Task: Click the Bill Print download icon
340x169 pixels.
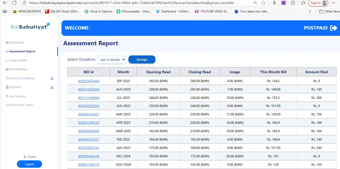Action: (52, 87)
